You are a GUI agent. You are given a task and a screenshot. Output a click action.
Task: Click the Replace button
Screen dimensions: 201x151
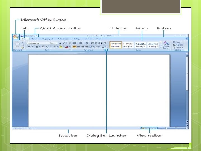178,45
